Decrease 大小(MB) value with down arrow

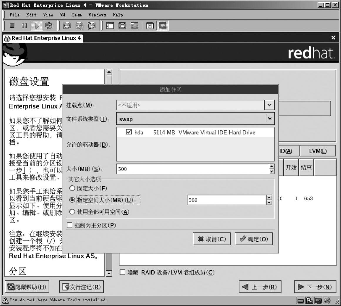click(271, 171)
